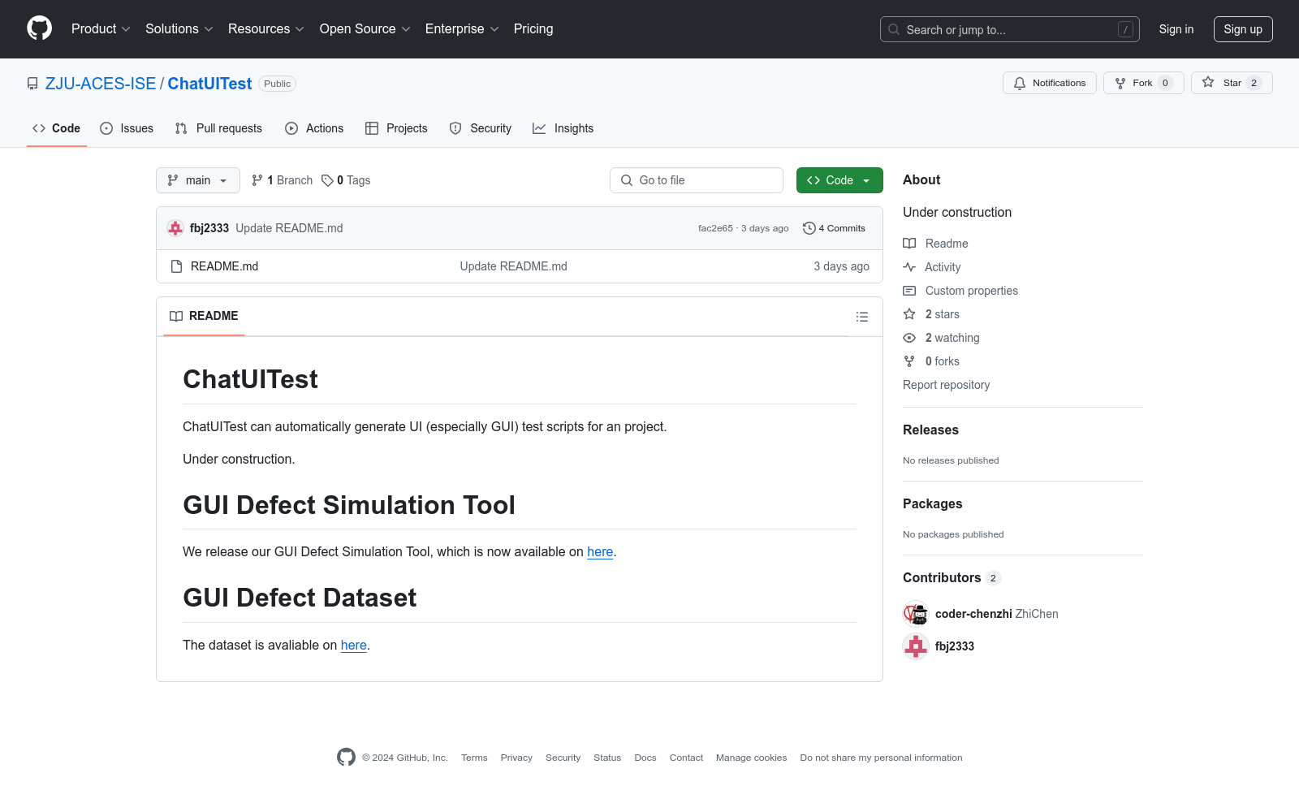Open Custom properties in About
1299x812 pixels.
tap(960, 291)
